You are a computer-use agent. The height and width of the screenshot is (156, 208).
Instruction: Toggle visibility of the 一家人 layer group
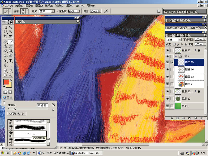tap(167, 56)
